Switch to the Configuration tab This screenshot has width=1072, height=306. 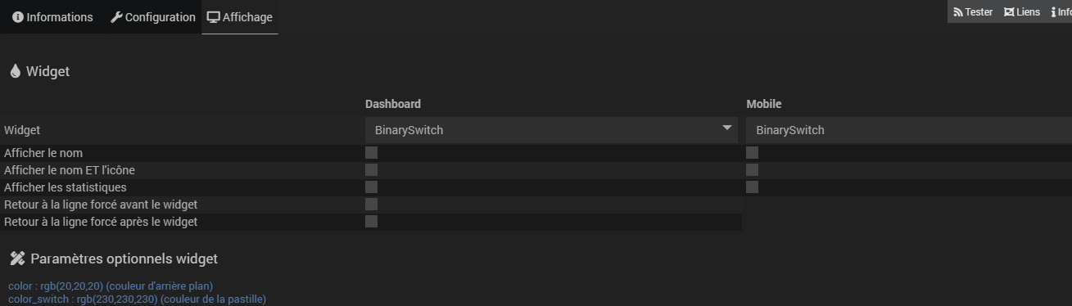coord(153,17)
